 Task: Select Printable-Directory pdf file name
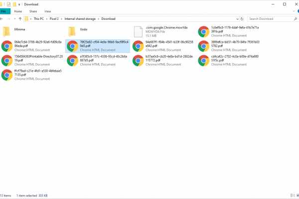[x=38, y=58]
